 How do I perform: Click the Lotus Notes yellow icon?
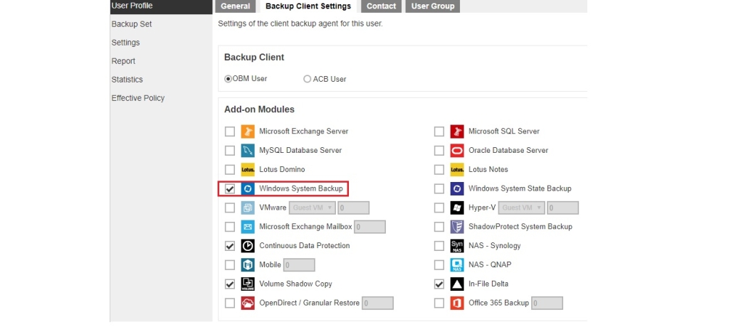(x=457, y=169)
